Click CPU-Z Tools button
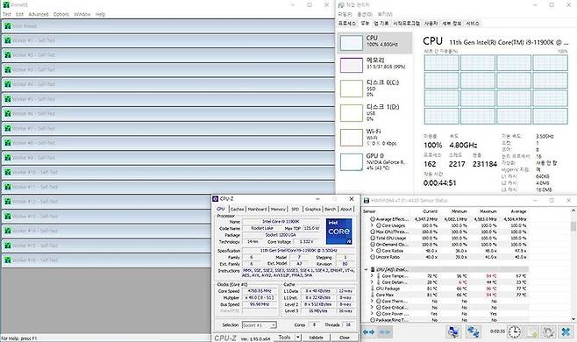 tap(284, 338)
